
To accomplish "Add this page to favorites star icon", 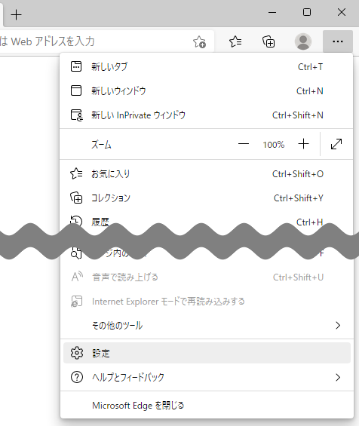I will pyautogui.click(x=199, y=41).
